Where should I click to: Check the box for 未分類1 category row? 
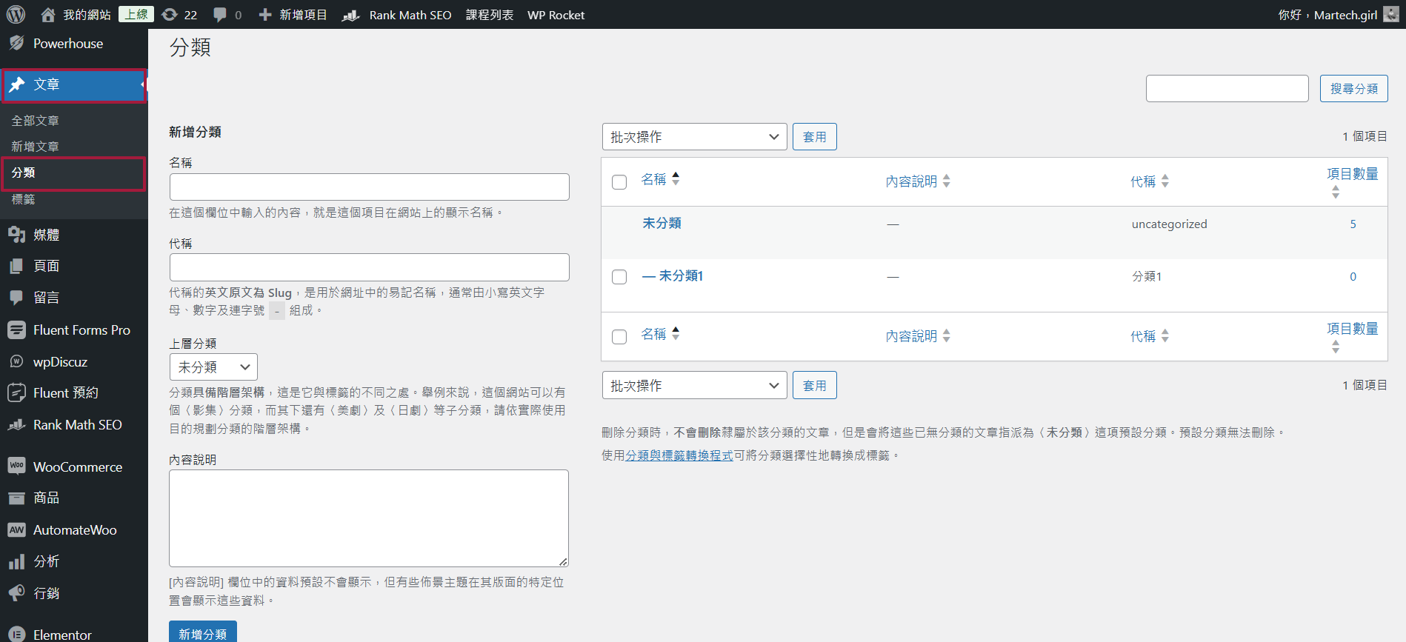[x=619, y=277]
